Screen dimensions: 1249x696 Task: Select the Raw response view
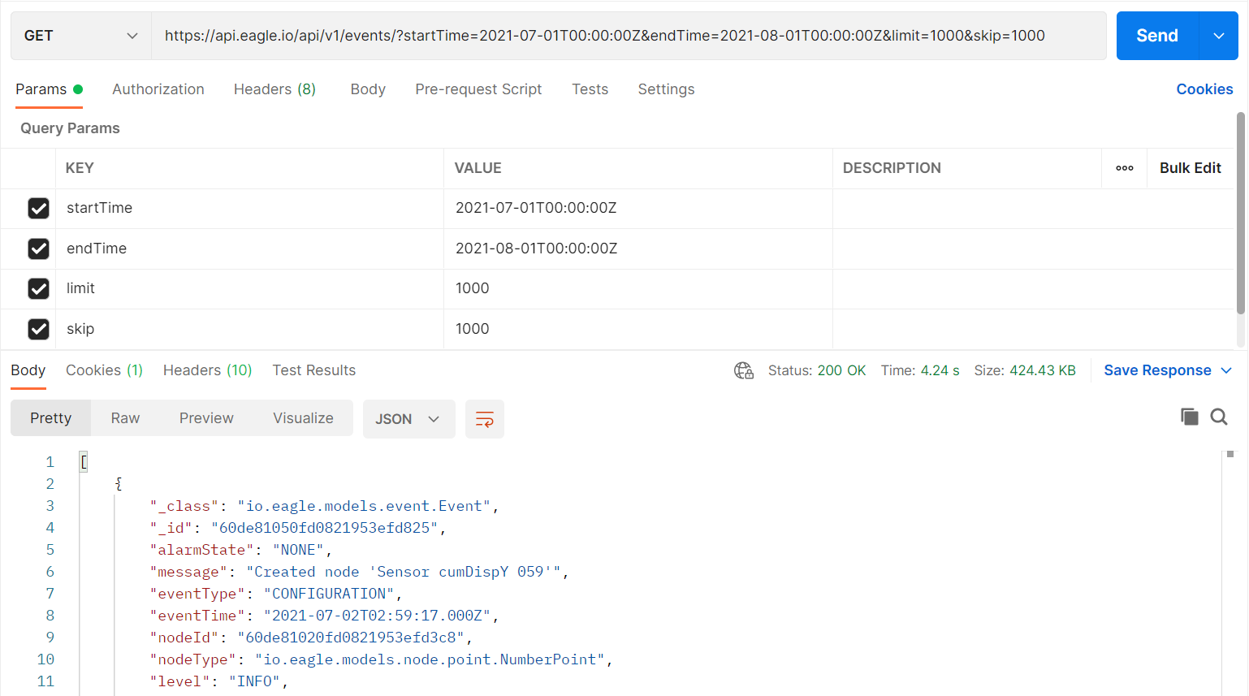click(x=124, y=417)
